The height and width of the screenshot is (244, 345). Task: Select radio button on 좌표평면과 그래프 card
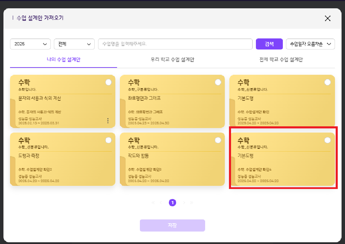click(x=218, y=82)
